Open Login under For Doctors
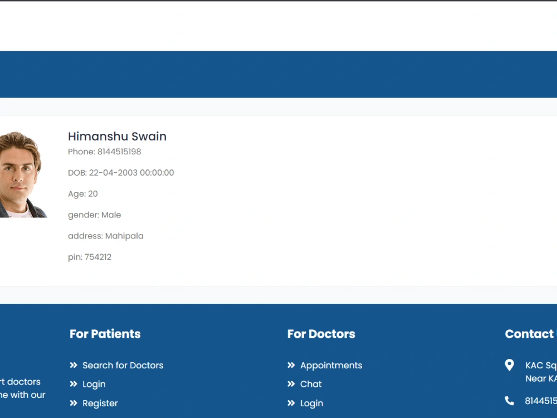 [311, 403]
